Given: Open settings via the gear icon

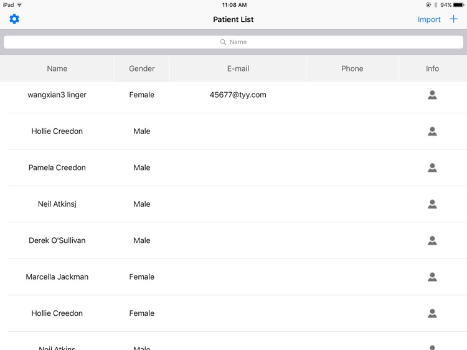Looking at the screenshot, I should [x=14, y=19].
